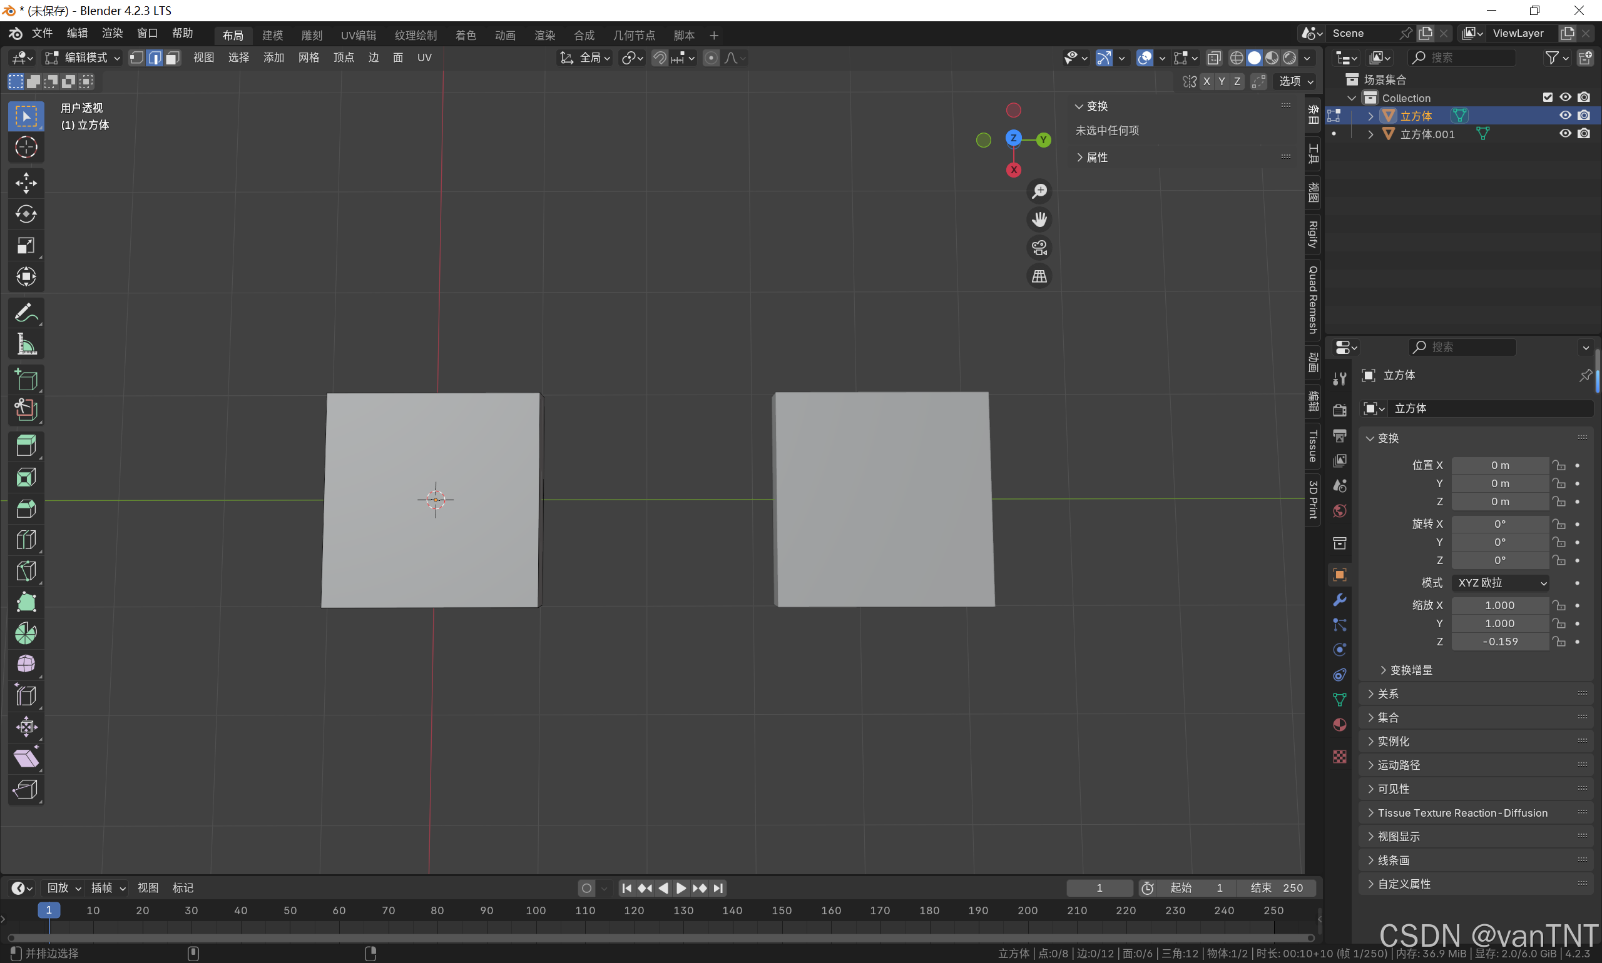The image size is (1602, 963).
Task: Hide 立方体.001 in the viewport
Action: click(x=1565, y=134)
